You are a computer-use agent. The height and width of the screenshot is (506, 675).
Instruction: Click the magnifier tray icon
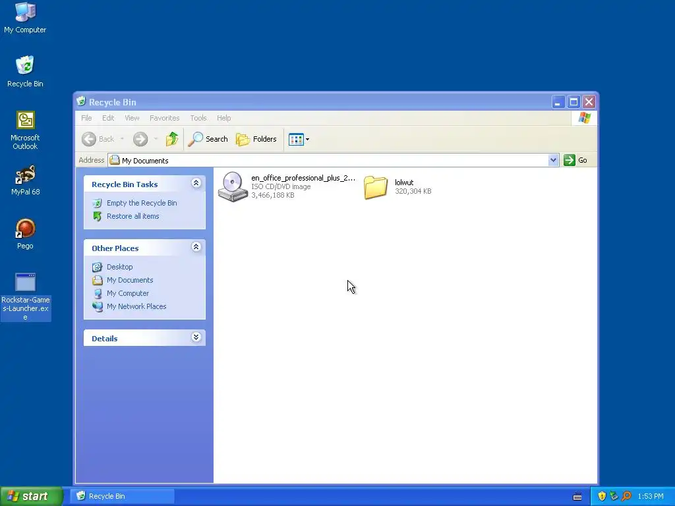626,496
